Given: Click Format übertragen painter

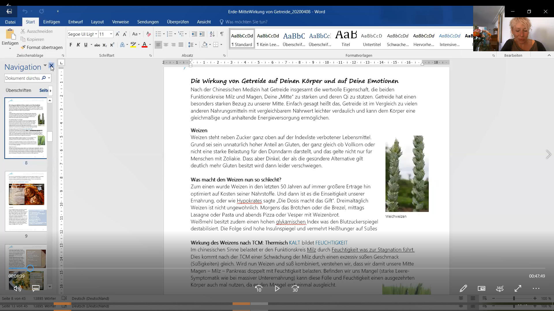Looking at the screenshot, I should (42, 47).
